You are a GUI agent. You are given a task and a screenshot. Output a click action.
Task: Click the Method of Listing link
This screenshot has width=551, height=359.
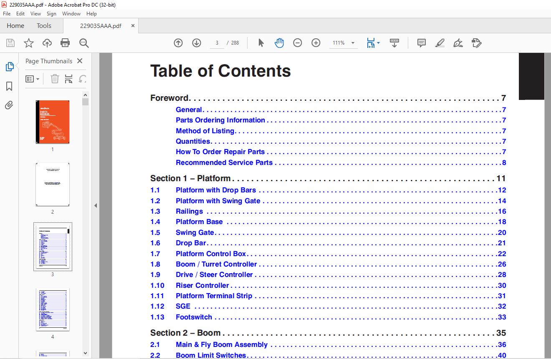pos(205,131)
